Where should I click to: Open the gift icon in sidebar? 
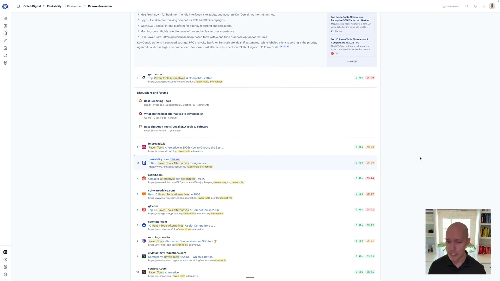5,267
